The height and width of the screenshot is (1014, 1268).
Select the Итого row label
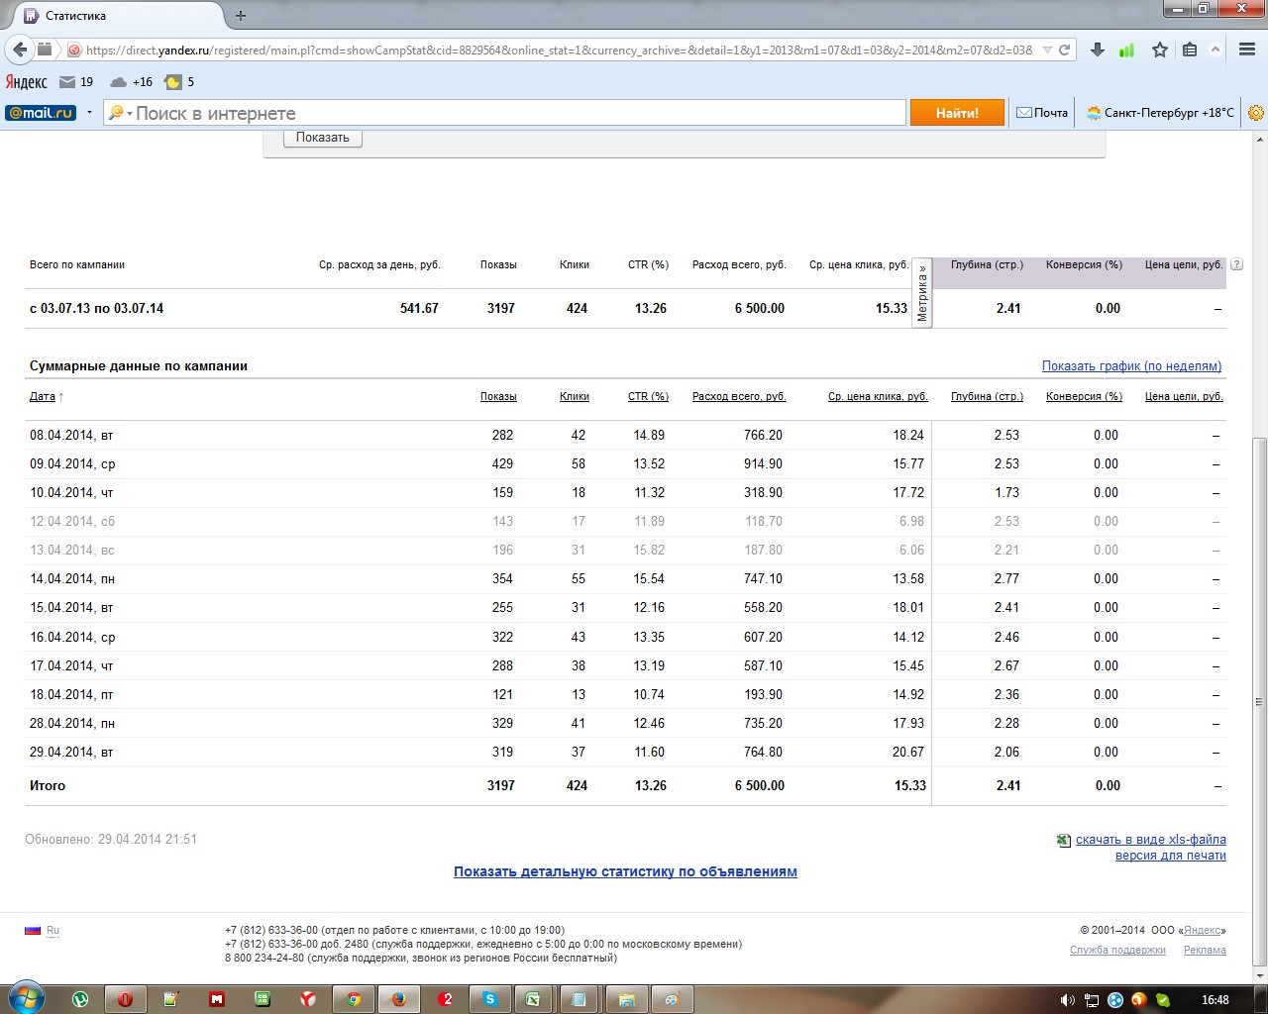click(48, 786)
